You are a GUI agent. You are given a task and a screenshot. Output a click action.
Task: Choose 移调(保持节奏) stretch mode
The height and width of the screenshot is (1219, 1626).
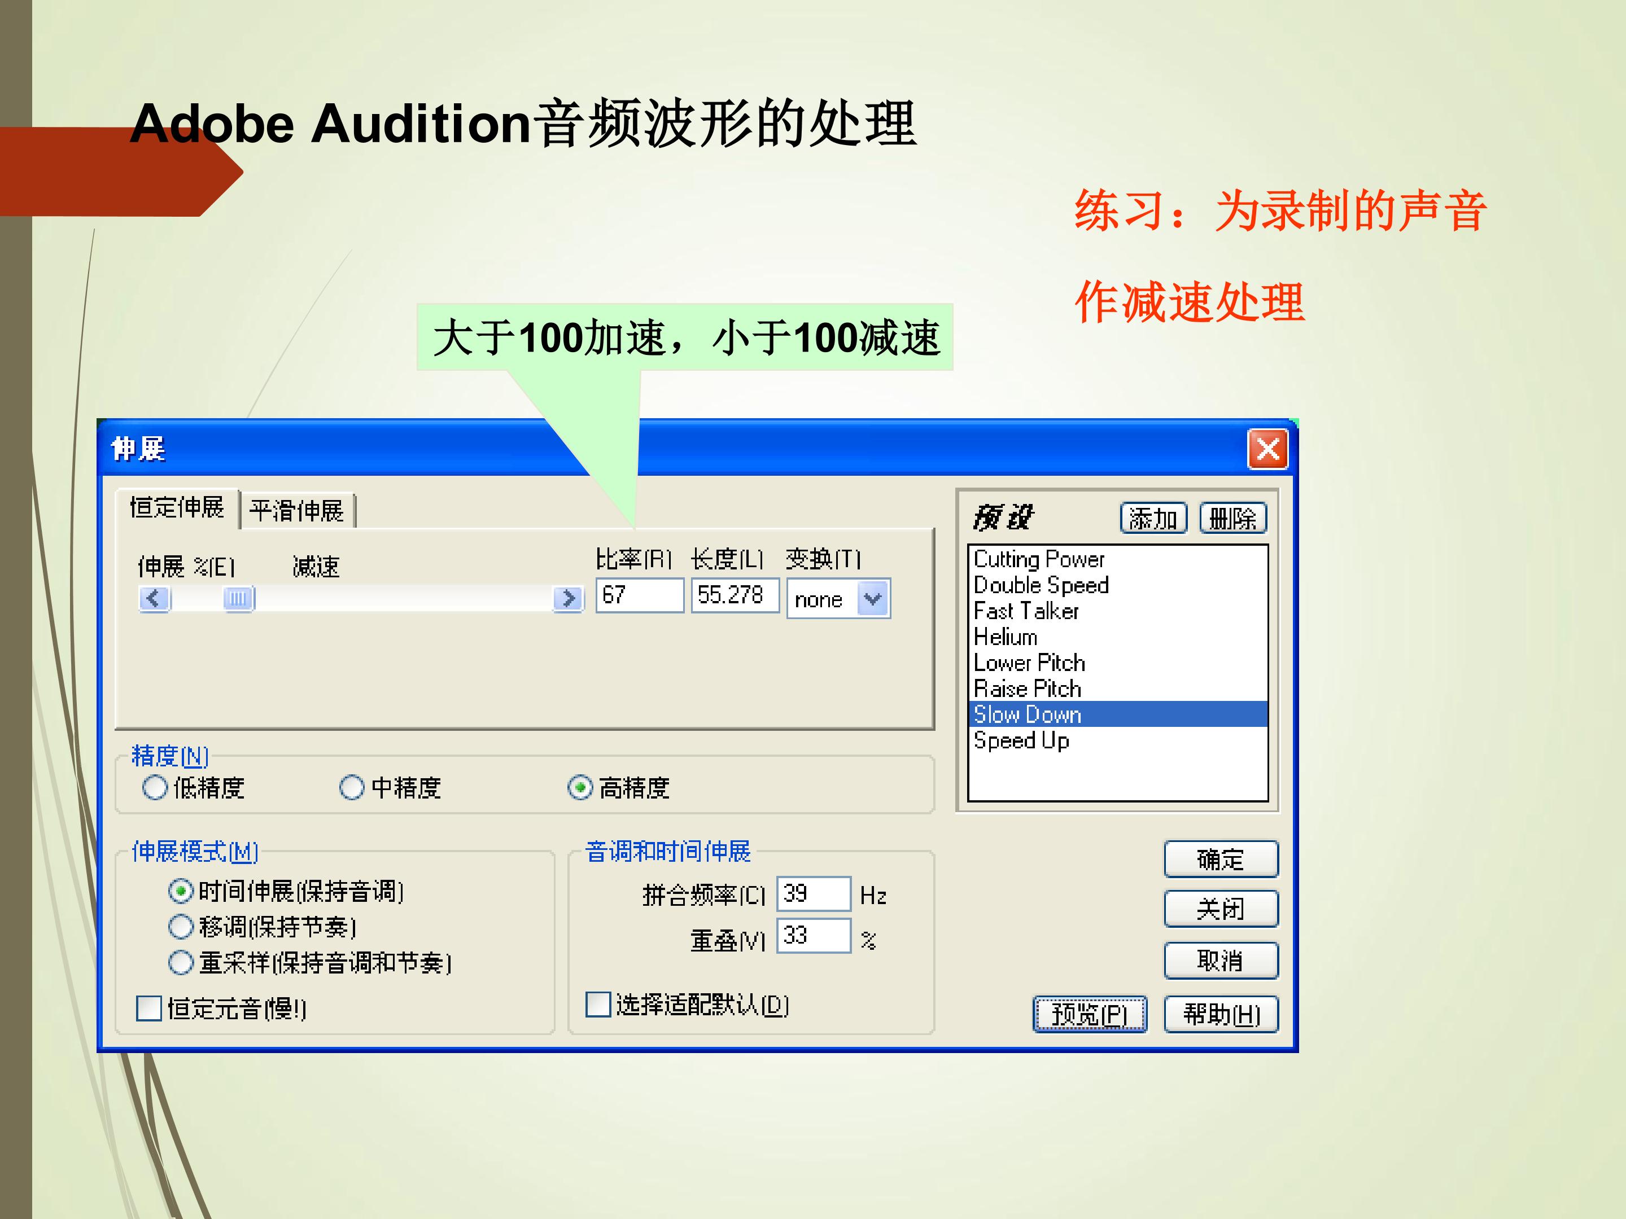click(181, 927)
